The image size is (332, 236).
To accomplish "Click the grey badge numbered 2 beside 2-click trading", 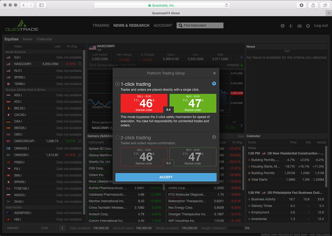I will [x=214, y=137].
